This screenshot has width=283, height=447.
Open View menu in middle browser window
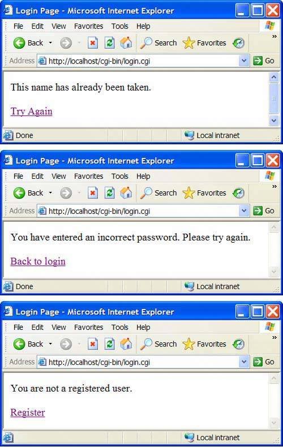[x=59, y=176]
